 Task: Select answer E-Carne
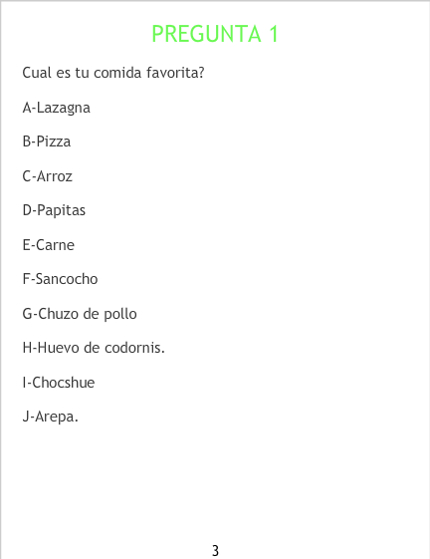[49, 245]
